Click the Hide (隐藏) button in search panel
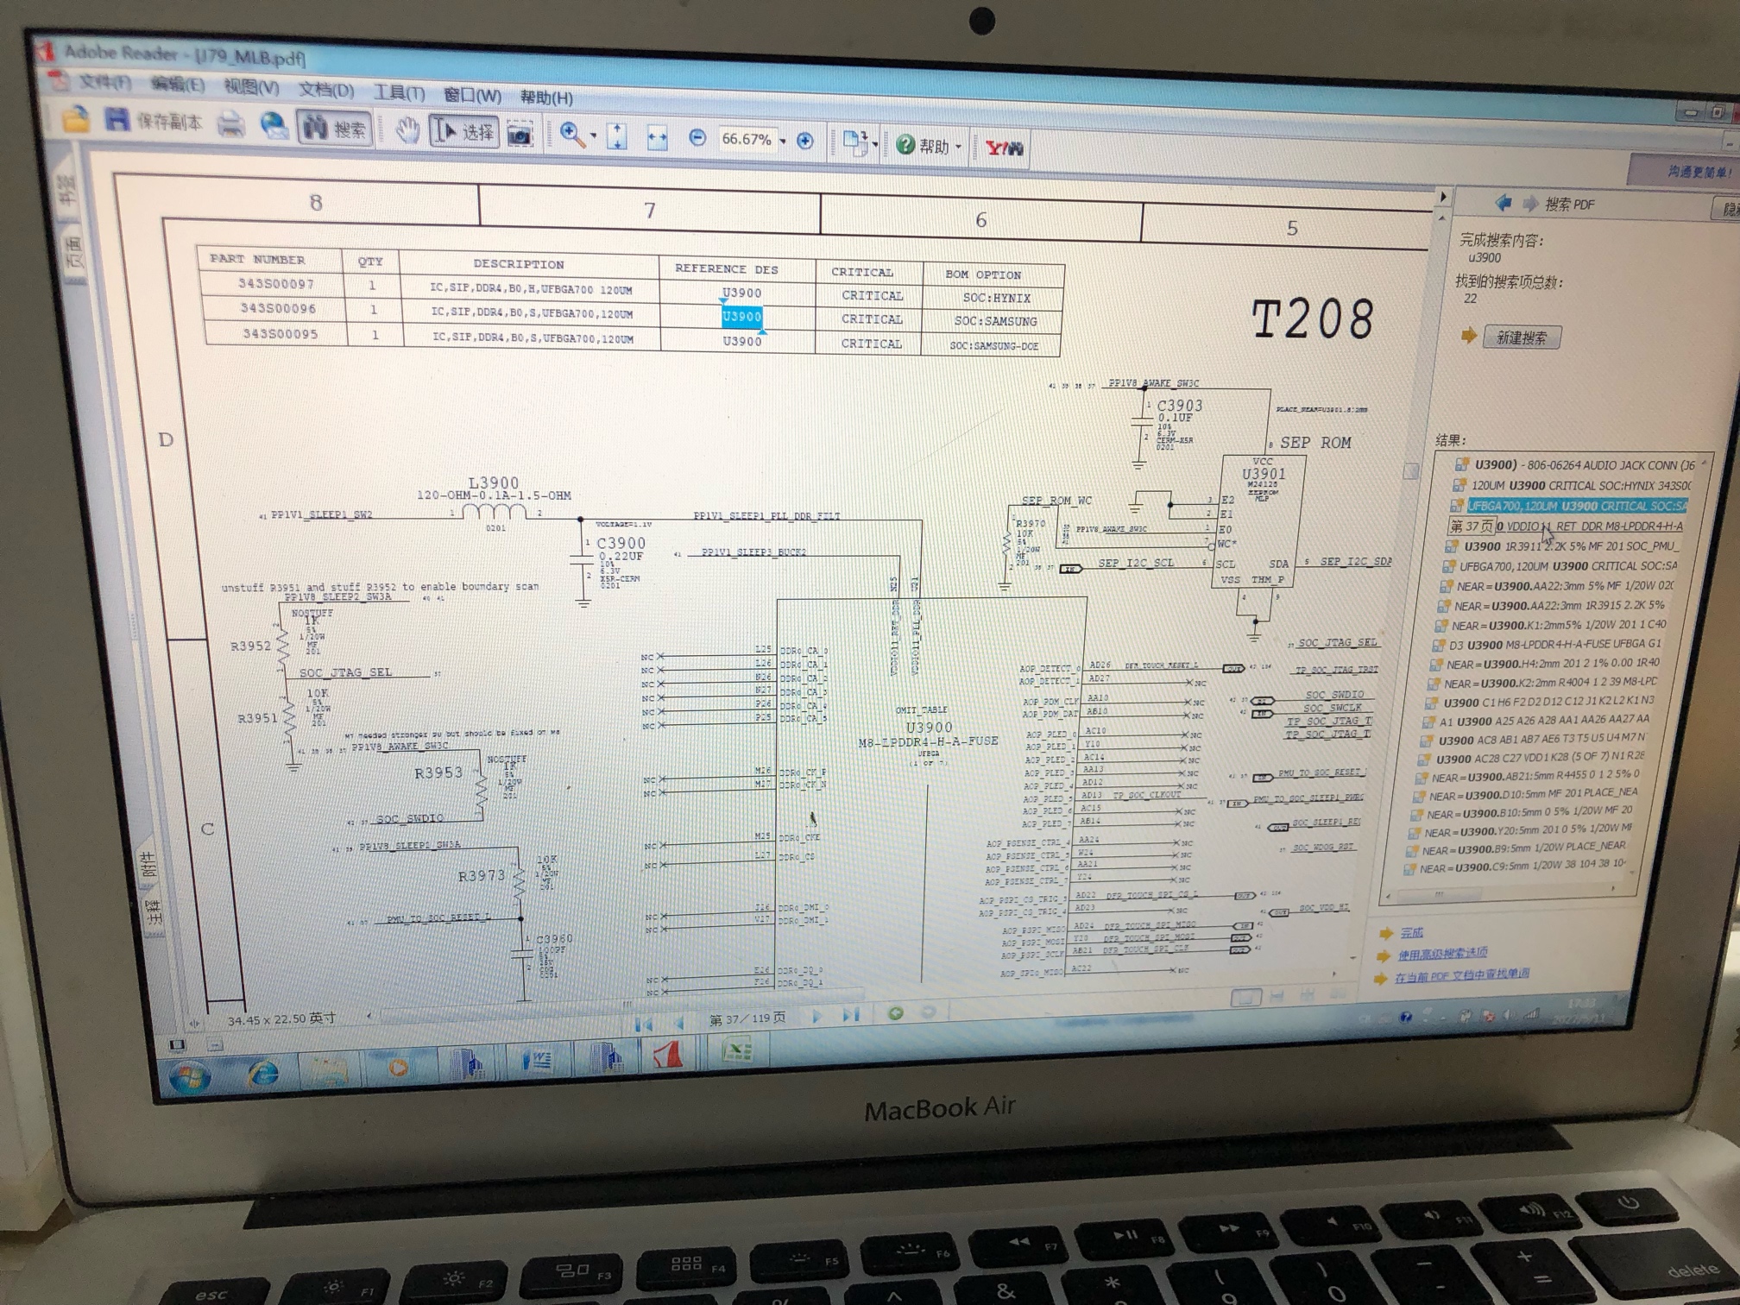The height and width of the screenshot is (1305, 1740). pyautogui.click(x=1725, y=209)
